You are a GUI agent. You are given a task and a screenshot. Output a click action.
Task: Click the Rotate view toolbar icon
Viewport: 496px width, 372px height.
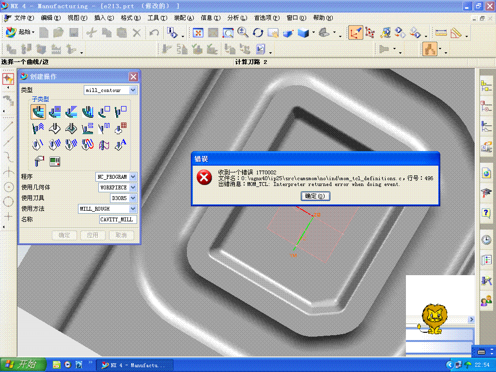tap(258, 32)
